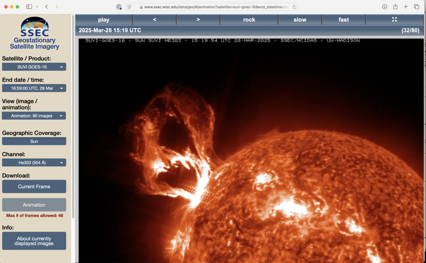Toggle fullscreen view of the imagery
Viewport: 426px width, 263px height.
pos(395,20)
